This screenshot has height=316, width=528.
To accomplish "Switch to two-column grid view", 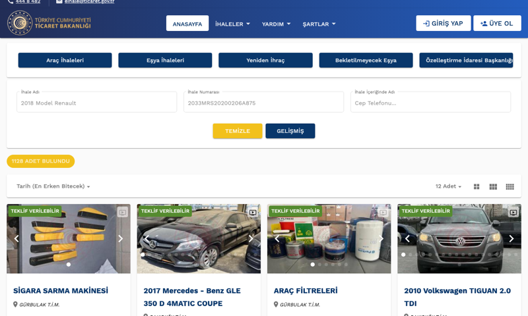I will pos(477,187).
